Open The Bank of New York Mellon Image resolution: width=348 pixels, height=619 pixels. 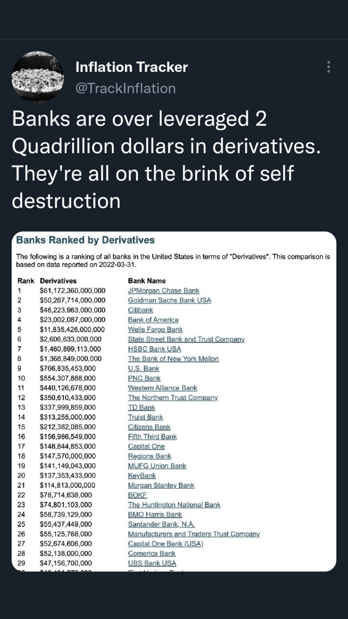(x=173, y=359)
